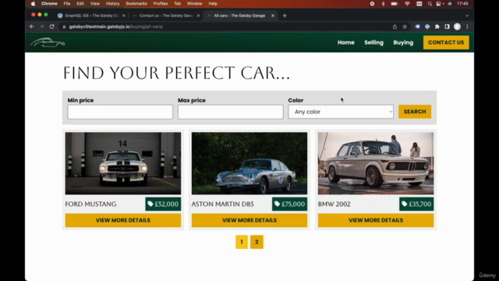Click the CONTACT US button
Image resolution: width=499 pixels, height=281 pixels.
click(x=446, y=42)
